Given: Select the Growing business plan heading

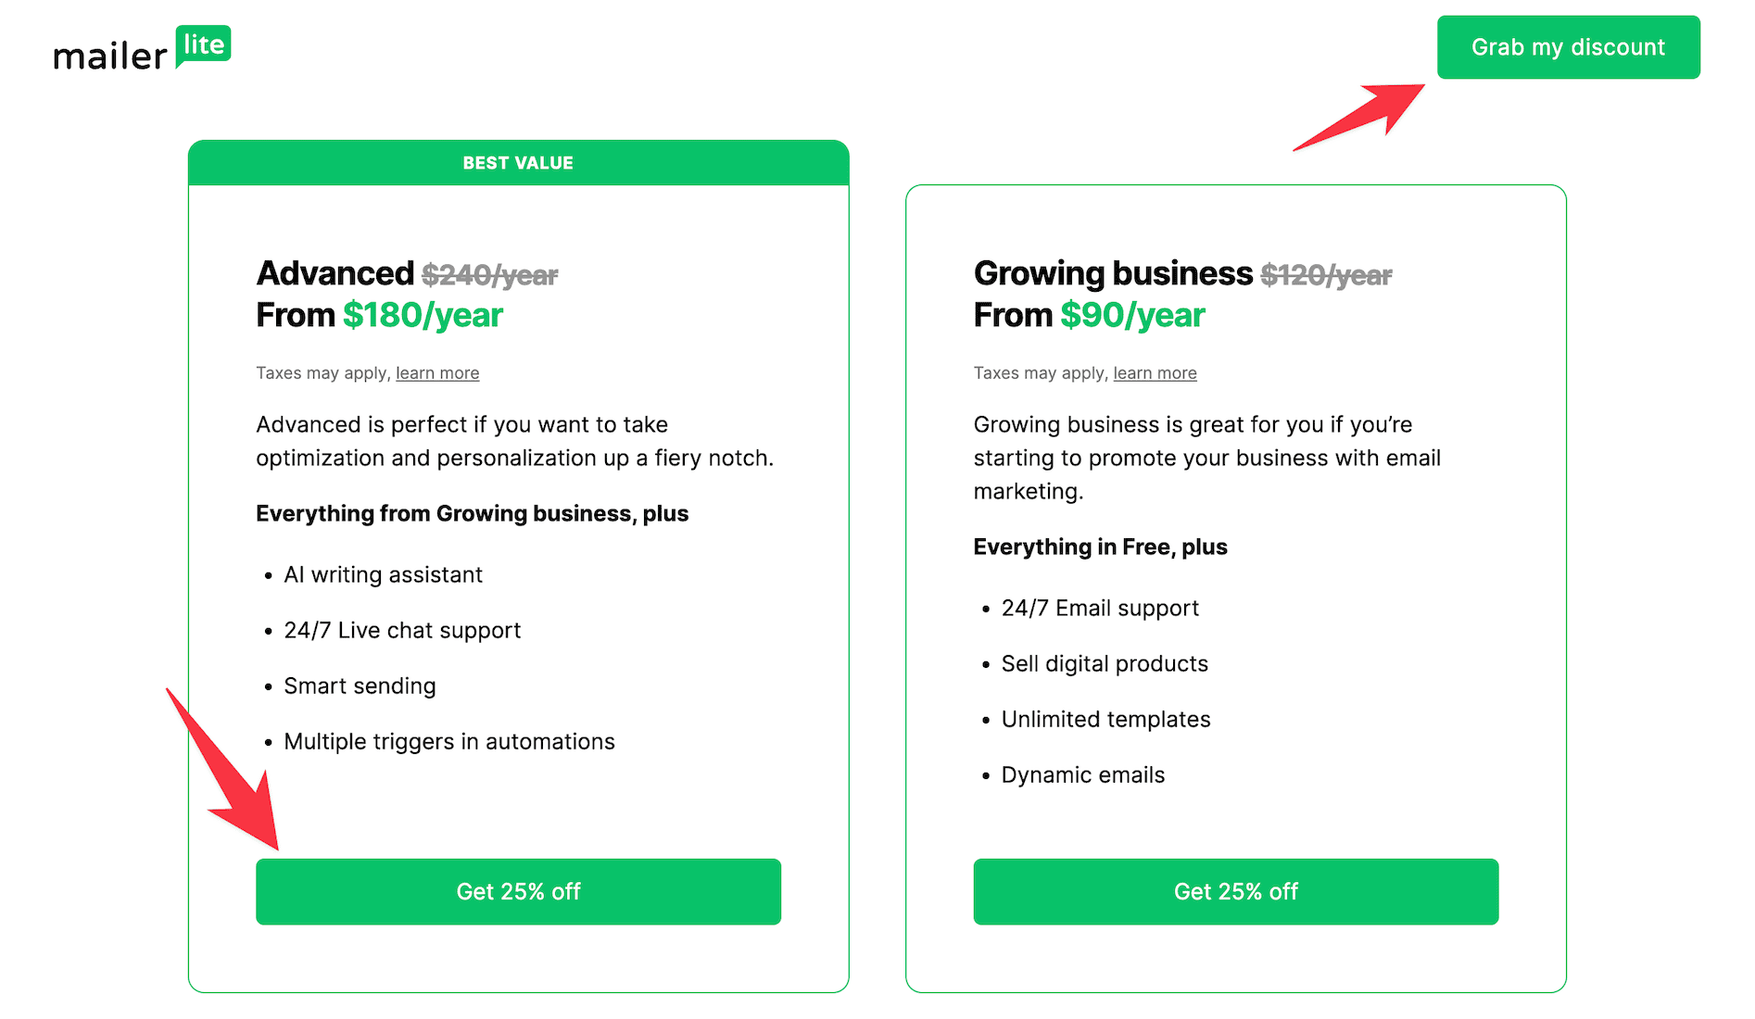Looking at the screenshot, I should [x=1113, y=274].
